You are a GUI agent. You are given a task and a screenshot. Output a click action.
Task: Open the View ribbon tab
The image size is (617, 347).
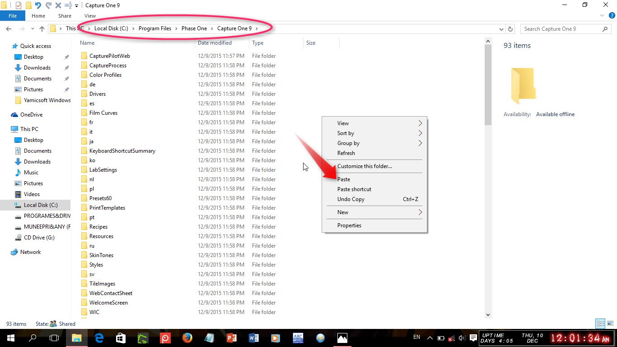(90, 16)
